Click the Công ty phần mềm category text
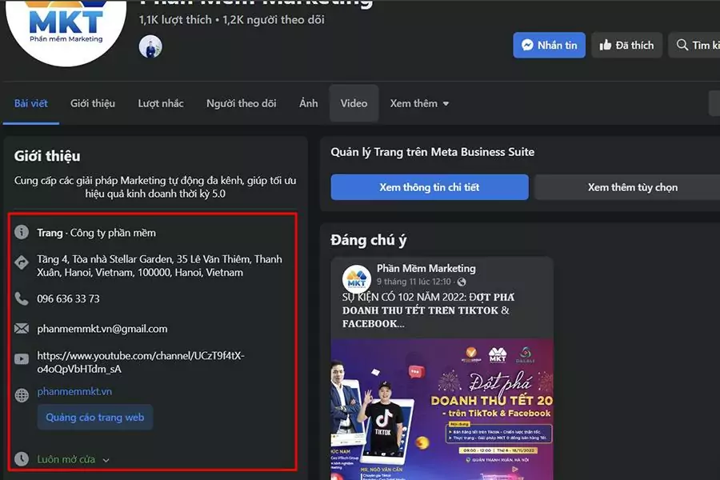The image size is (720, 480). [x=113, y=233]
